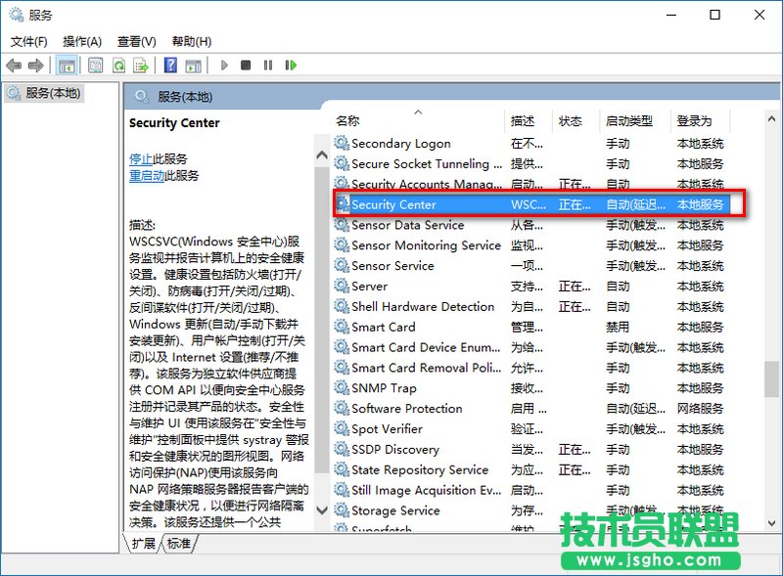This screenshot has width=783, height=576.
Task: Start the service with the play icon
Action: click(223, 66)
